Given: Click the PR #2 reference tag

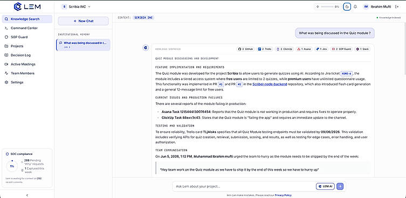Looking at the screenshot, I should coord(239,84).
